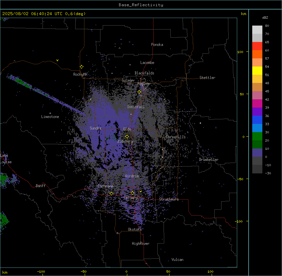Click the Stettler label
Screen dimensions: 282x276
(207, 78)
